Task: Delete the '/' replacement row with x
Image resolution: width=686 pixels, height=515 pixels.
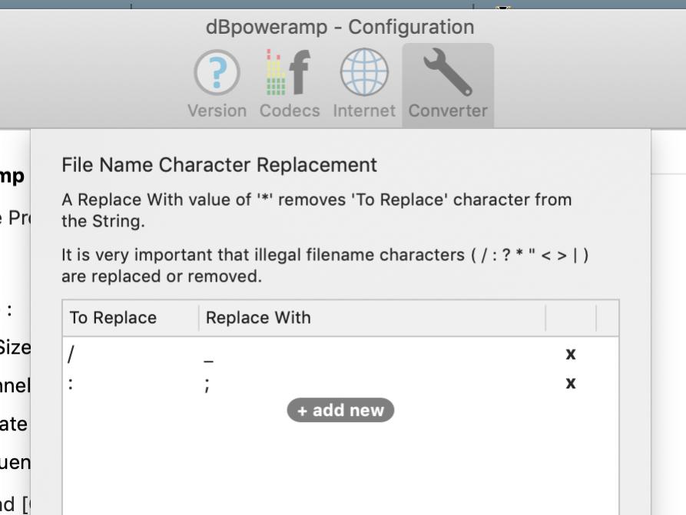Action: tap(571, 354)
